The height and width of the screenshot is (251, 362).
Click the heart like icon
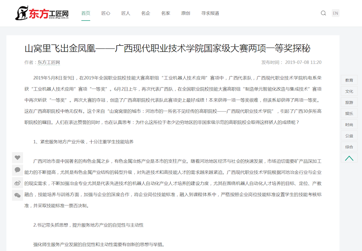pyautogui.click(x=17, y=158)
